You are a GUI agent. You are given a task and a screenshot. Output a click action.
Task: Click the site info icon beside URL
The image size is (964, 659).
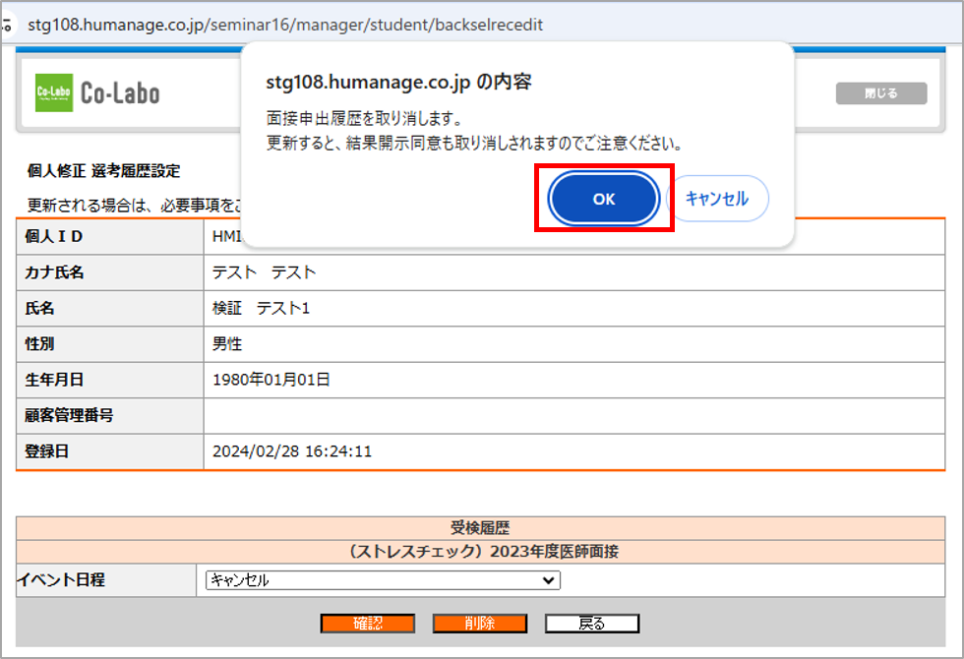click(x=6, y=26)
